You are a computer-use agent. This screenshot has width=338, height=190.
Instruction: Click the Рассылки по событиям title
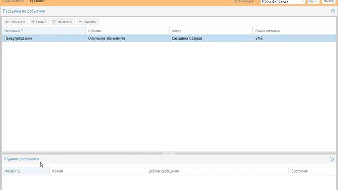click(24, 11)
